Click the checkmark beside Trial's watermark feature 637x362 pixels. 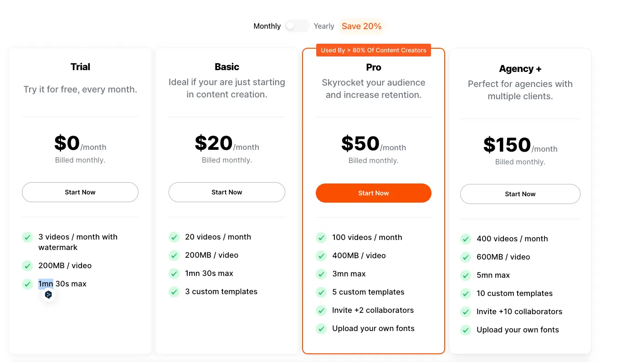(x=27, y=237)
